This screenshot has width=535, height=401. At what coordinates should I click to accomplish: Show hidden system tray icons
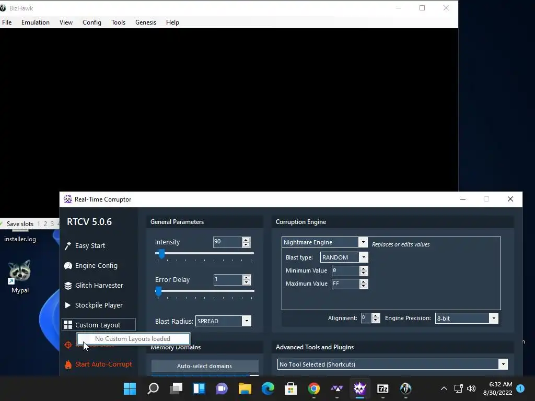444,388
